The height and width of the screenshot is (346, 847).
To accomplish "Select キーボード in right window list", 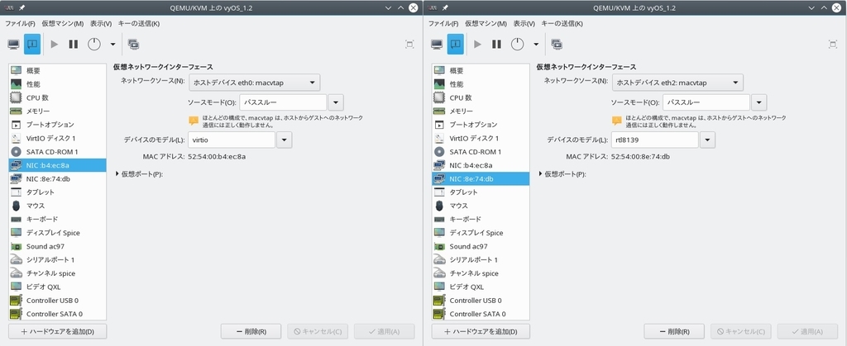I will (481, 219).
